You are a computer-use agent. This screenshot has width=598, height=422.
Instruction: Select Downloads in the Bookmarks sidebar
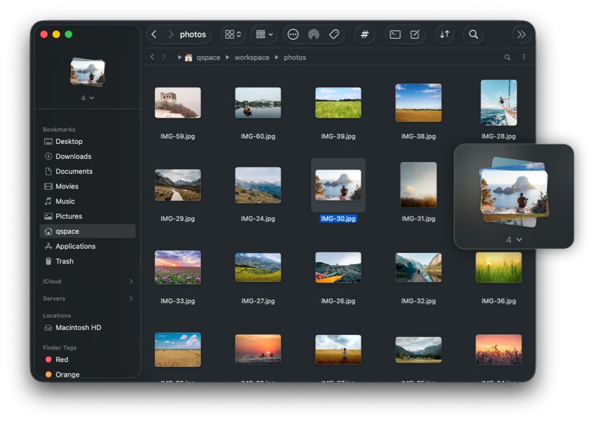[73, 156]
